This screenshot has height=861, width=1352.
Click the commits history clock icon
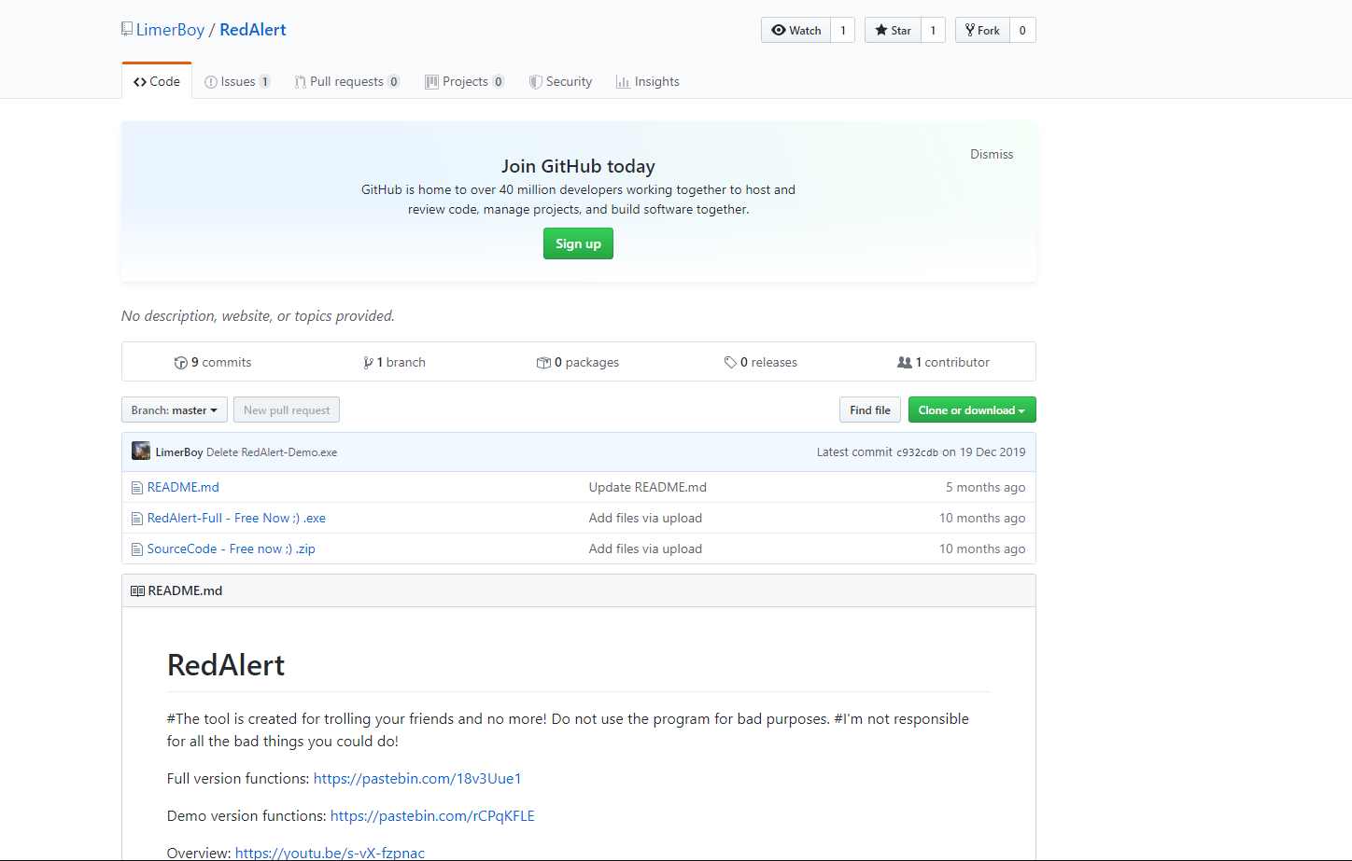tap(181, 363)
